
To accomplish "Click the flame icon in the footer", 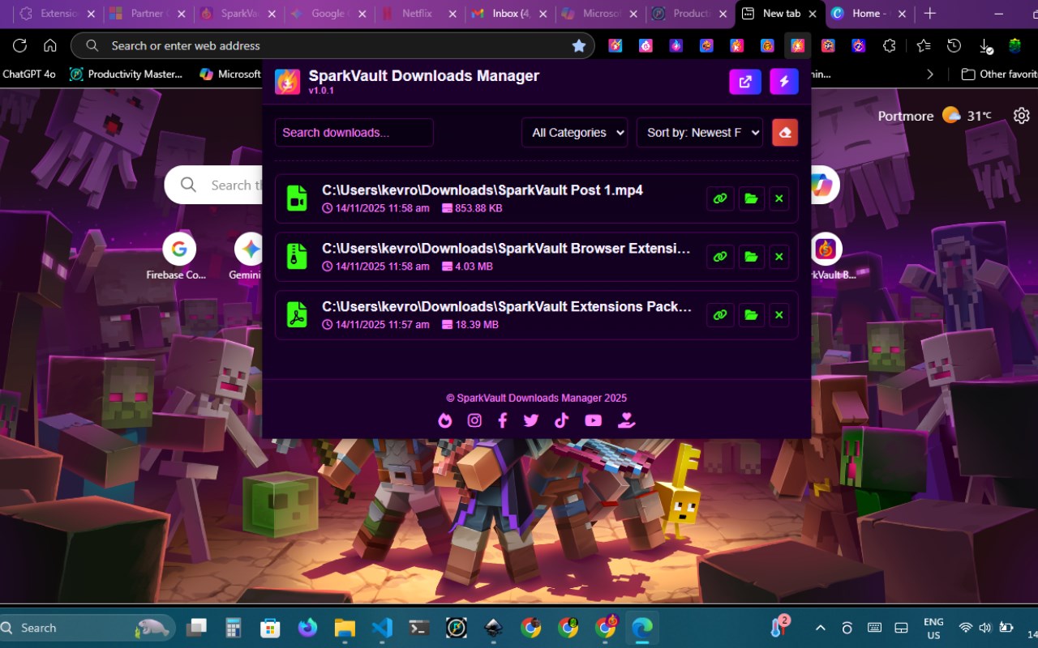I will [x=445, y=420].
